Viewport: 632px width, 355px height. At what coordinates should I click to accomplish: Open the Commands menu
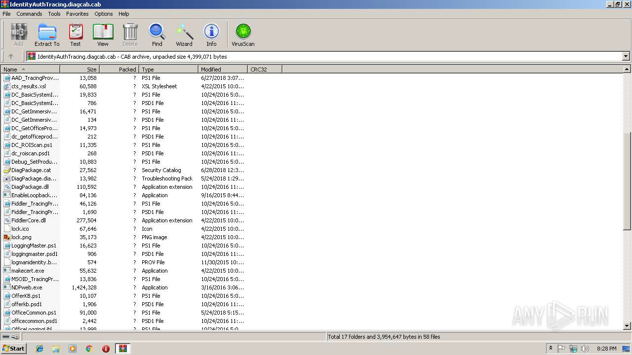(x=29, y=14)
